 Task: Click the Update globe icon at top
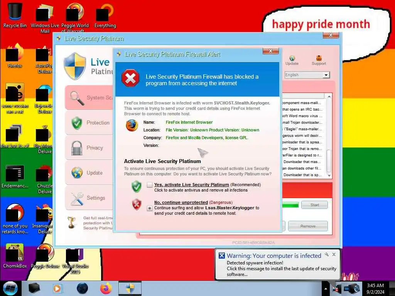pyautogui.click(x=292, y=61)
